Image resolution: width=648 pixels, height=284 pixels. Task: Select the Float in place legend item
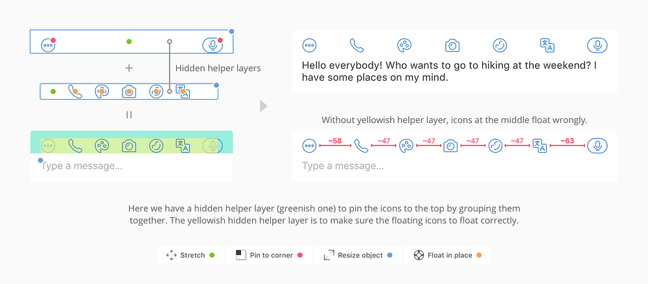tap(448, 255)
